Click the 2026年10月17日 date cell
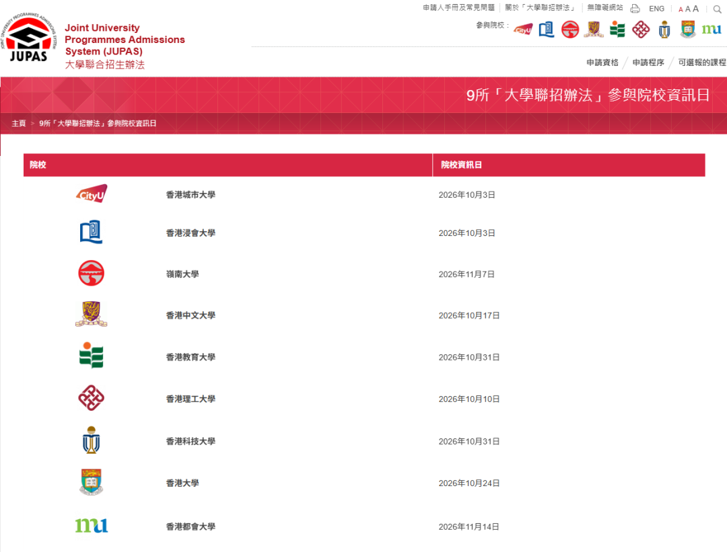 pos(469,315)
